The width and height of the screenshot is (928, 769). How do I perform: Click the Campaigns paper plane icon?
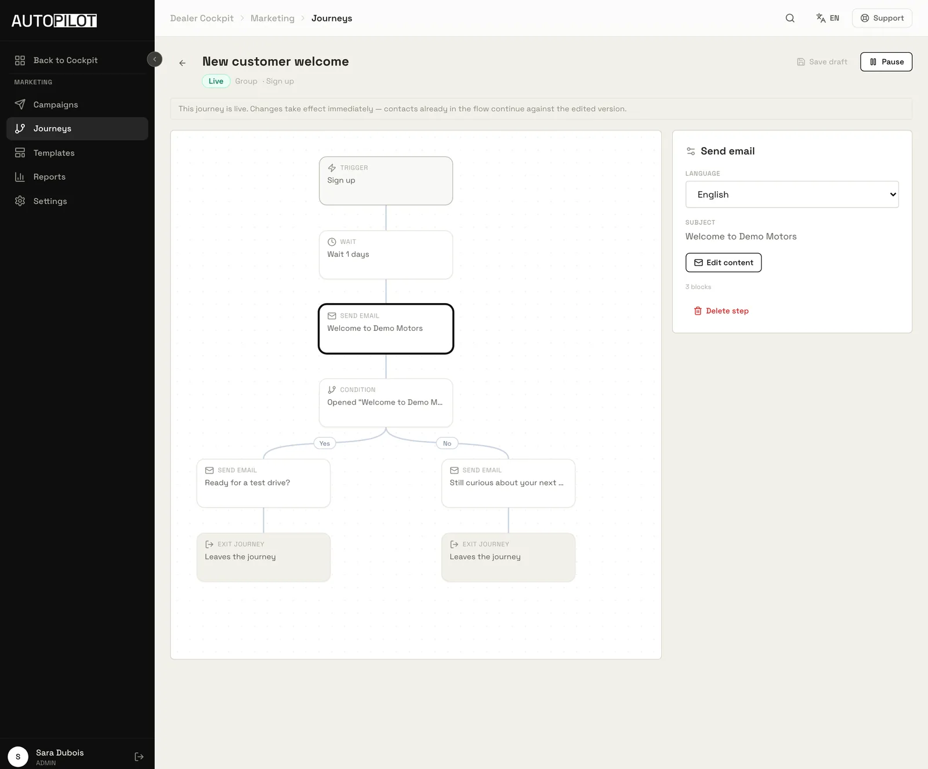click(20, 104)
